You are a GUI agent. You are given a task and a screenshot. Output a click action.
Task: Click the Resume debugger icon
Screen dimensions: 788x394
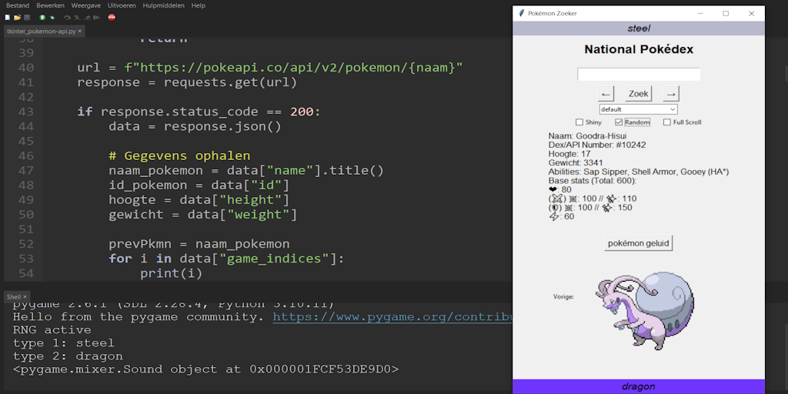[96, 18]
